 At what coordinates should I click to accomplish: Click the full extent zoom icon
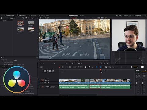point(106,67)
